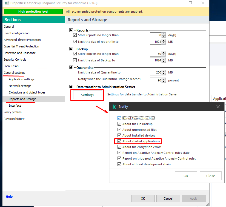Screen dimensions: 226x207
Task: Increase report storage days with up arrow
Action: 164,34
